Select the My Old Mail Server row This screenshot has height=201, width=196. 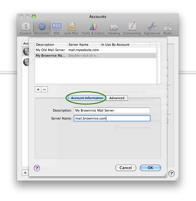click(x=96, y=50)
